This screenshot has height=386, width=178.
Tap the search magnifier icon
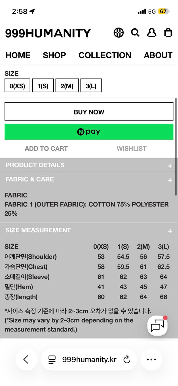coord(135,33)
